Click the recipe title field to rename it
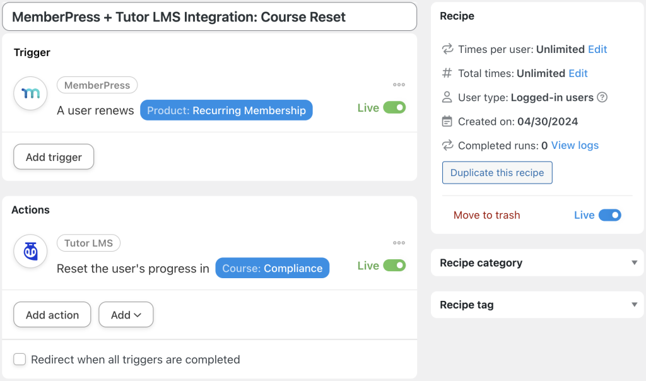This screenshot has height=381, width=646. (x=209, y=16)
